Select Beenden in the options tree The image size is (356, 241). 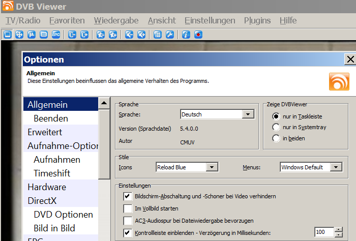pyautogui.click(x=61, y=118)
